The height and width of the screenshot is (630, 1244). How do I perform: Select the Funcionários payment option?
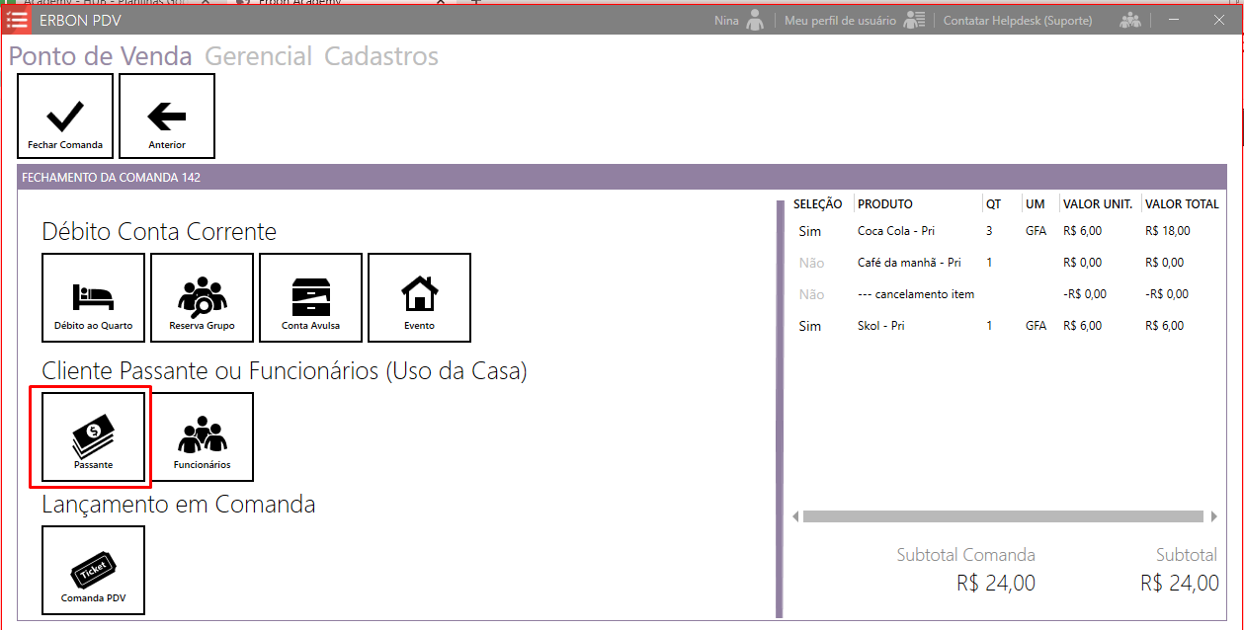[202, 436]
